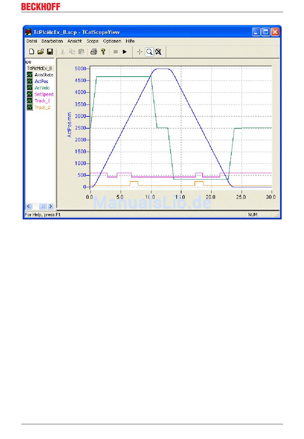304x439 pixels.
Task: Click the AxisState channel icon
Action: (29, 75)
